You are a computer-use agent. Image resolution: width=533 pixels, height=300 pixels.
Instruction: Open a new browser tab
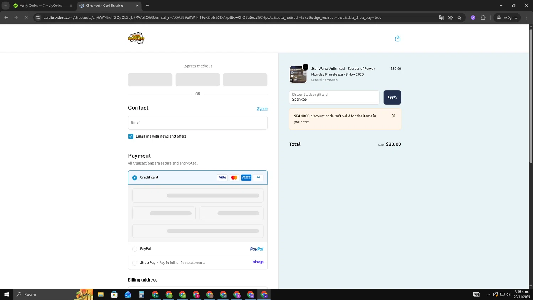click(x=147, y=5)
